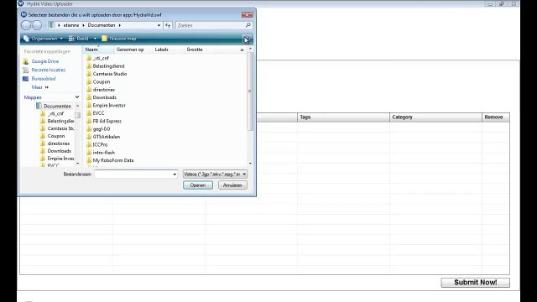
Task: Open the Videos file type filter dropdown
Action: click(215, 174)
